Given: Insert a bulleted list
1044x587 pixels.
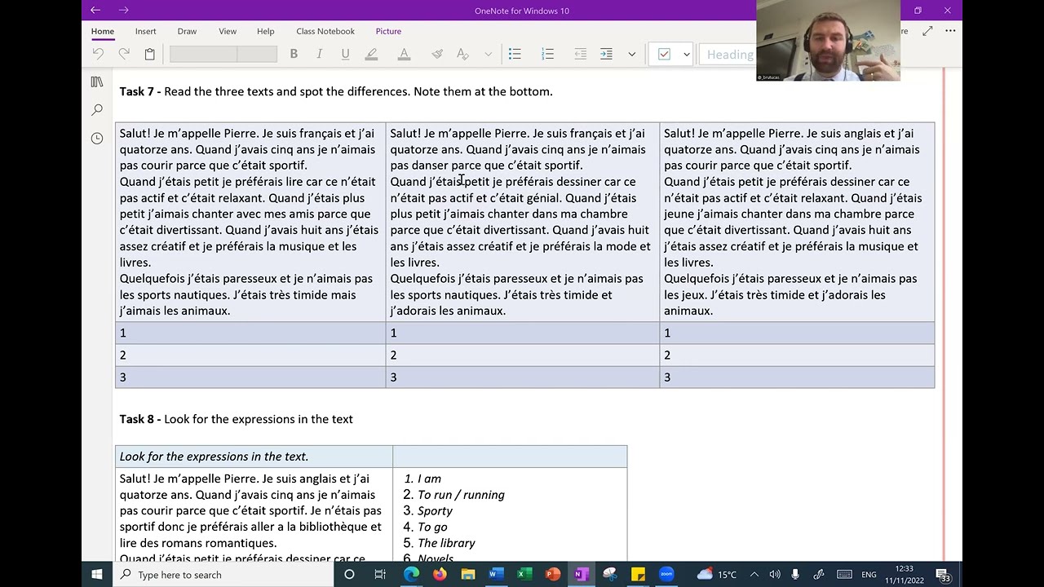Looking at the screenshot, I should coord(515,54).
